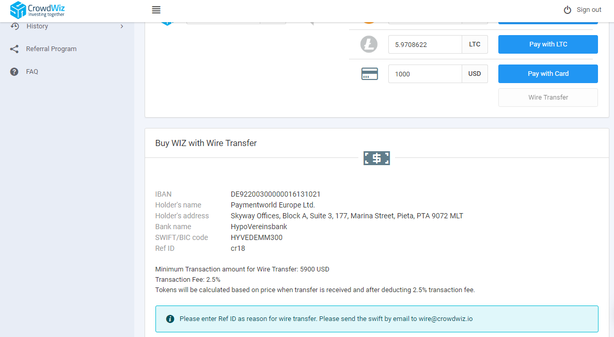Click the Litecoin coin icon
This screenshot has width=614, height=337.
(x=369, y=44)
